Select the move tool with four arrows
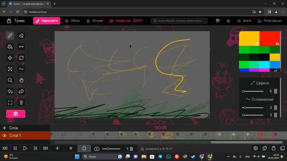This screenshot has width=287, height=161. pos(10,58)
